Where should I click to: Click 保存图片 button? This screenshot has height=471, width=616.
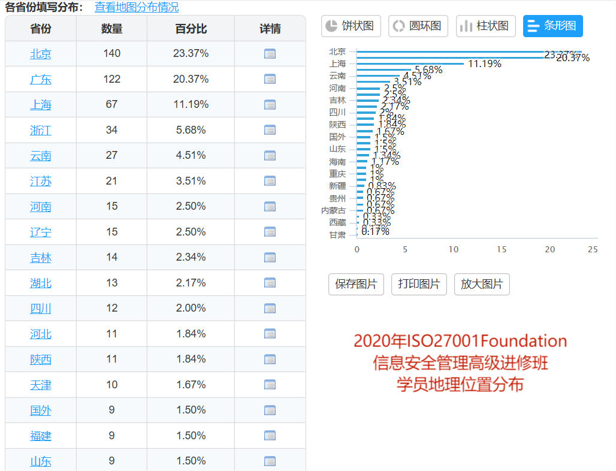click(x=356, y=284)
